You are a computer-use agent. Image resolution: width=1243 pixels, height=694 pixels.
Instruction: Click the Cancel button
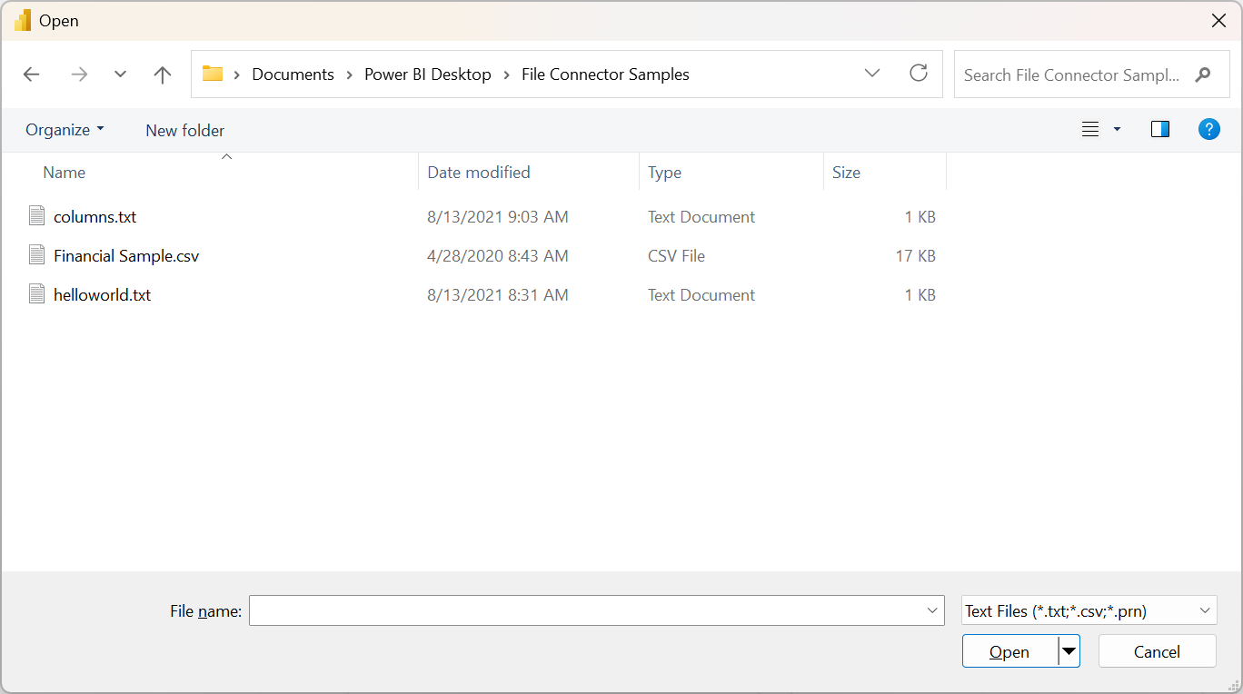(x=1157, y=651)
